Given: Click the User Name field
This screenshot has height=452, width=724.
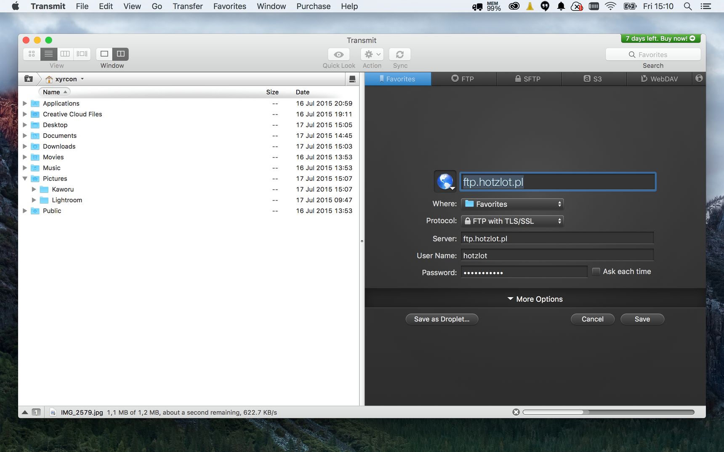Looking at the screenshot, I should (x=557, y=255).
